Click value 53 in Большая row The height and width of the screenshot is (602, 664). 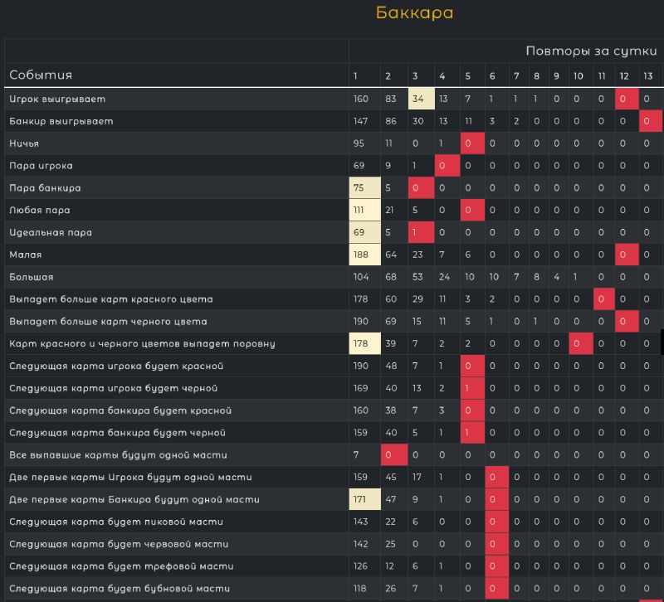(417, 277)
